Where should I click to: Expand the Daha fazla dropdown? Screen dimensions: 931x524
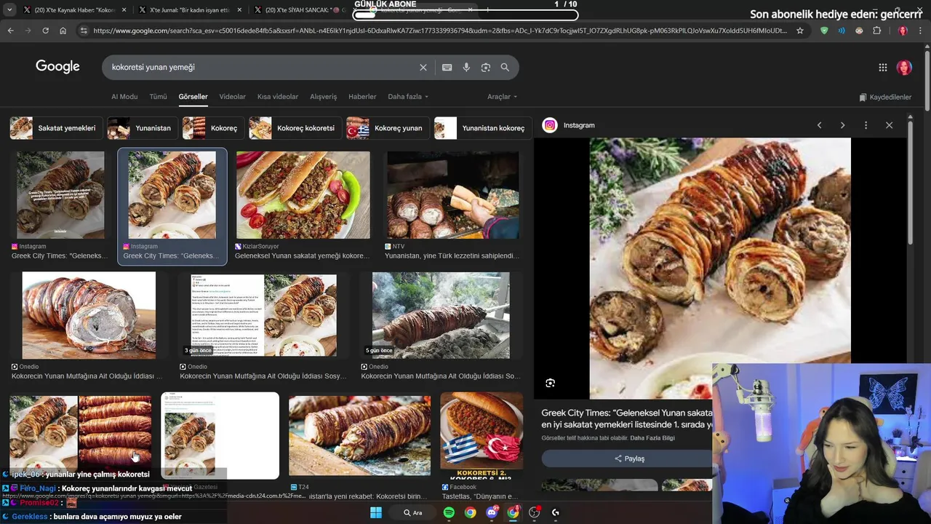point(408,97)
